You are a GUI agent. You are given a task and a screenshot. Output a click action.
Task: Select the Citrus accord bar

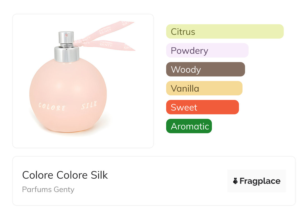[225, 32]
